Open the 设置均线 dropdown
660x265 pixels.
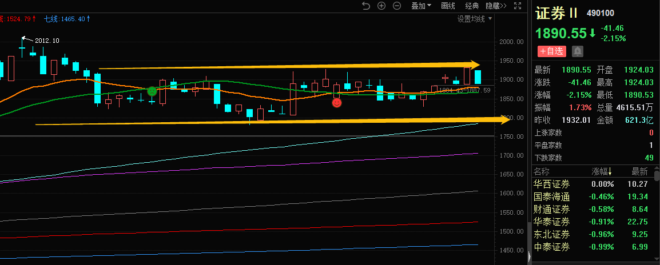tap(475, 18)
